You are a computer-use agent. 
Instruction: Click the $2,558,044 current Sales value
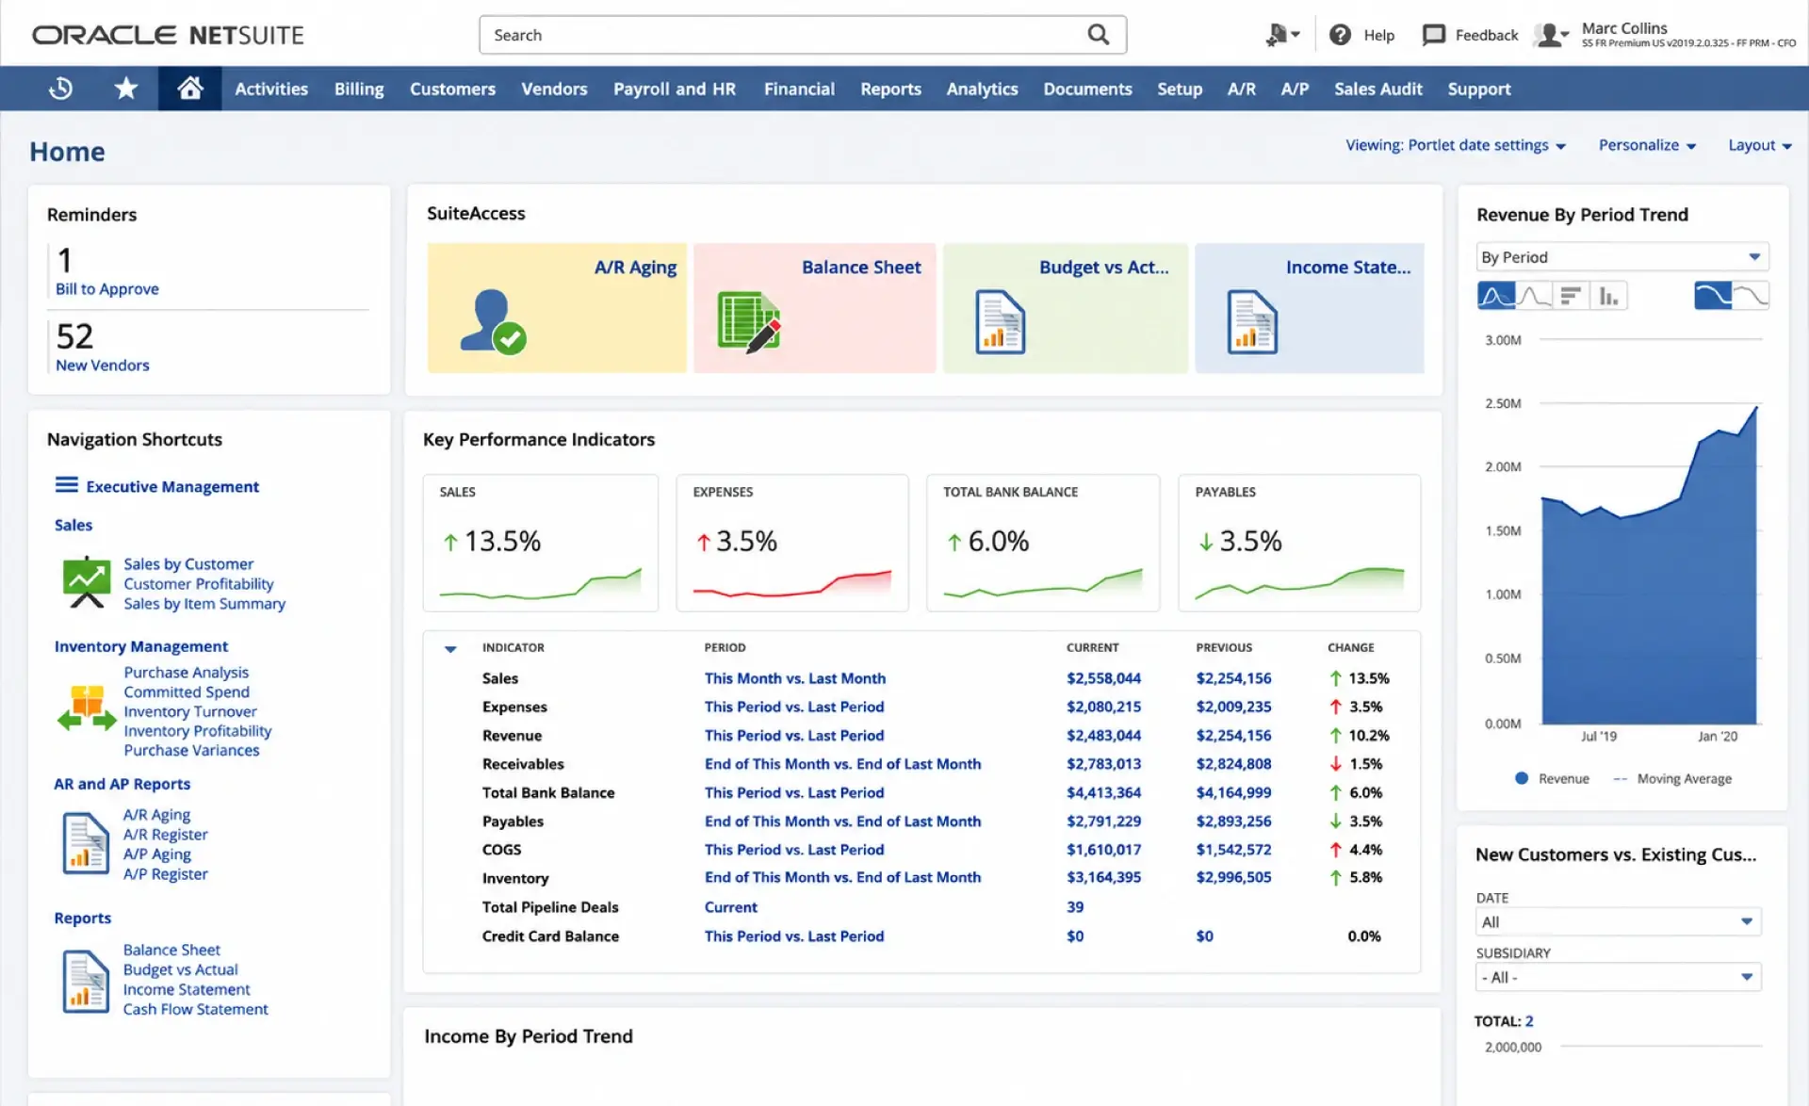tap(1103, 678)
